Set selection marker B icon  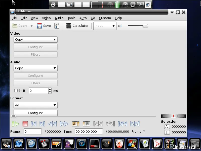point(86,124)
